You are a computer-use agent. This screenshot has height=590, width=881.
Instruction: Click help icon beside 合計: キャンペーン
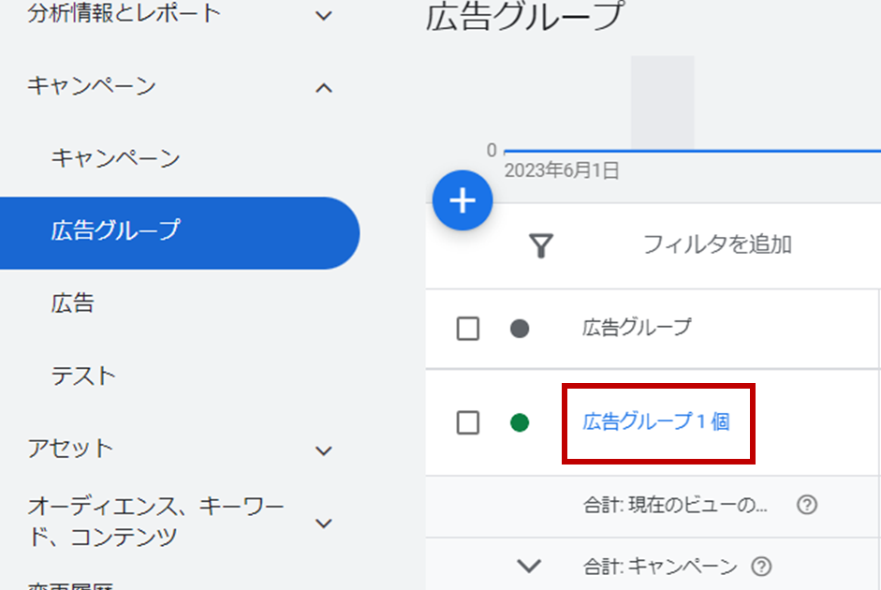(761, 566)
